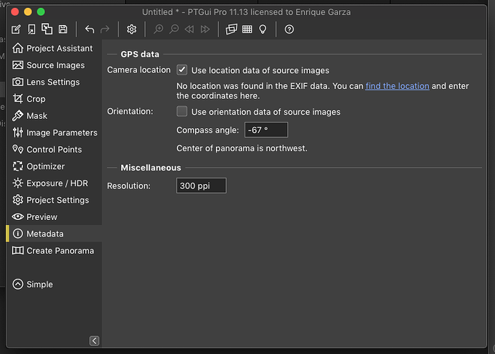Viewport: 495px width, 354px height.
Task: Click the Save Project floppy icon
Action: pyautogui.click(x=63, y=29)
